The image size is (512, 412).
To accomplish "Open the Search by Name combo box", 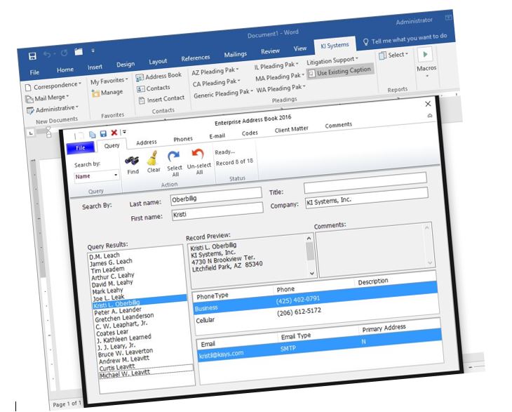I will click(96, 175).
